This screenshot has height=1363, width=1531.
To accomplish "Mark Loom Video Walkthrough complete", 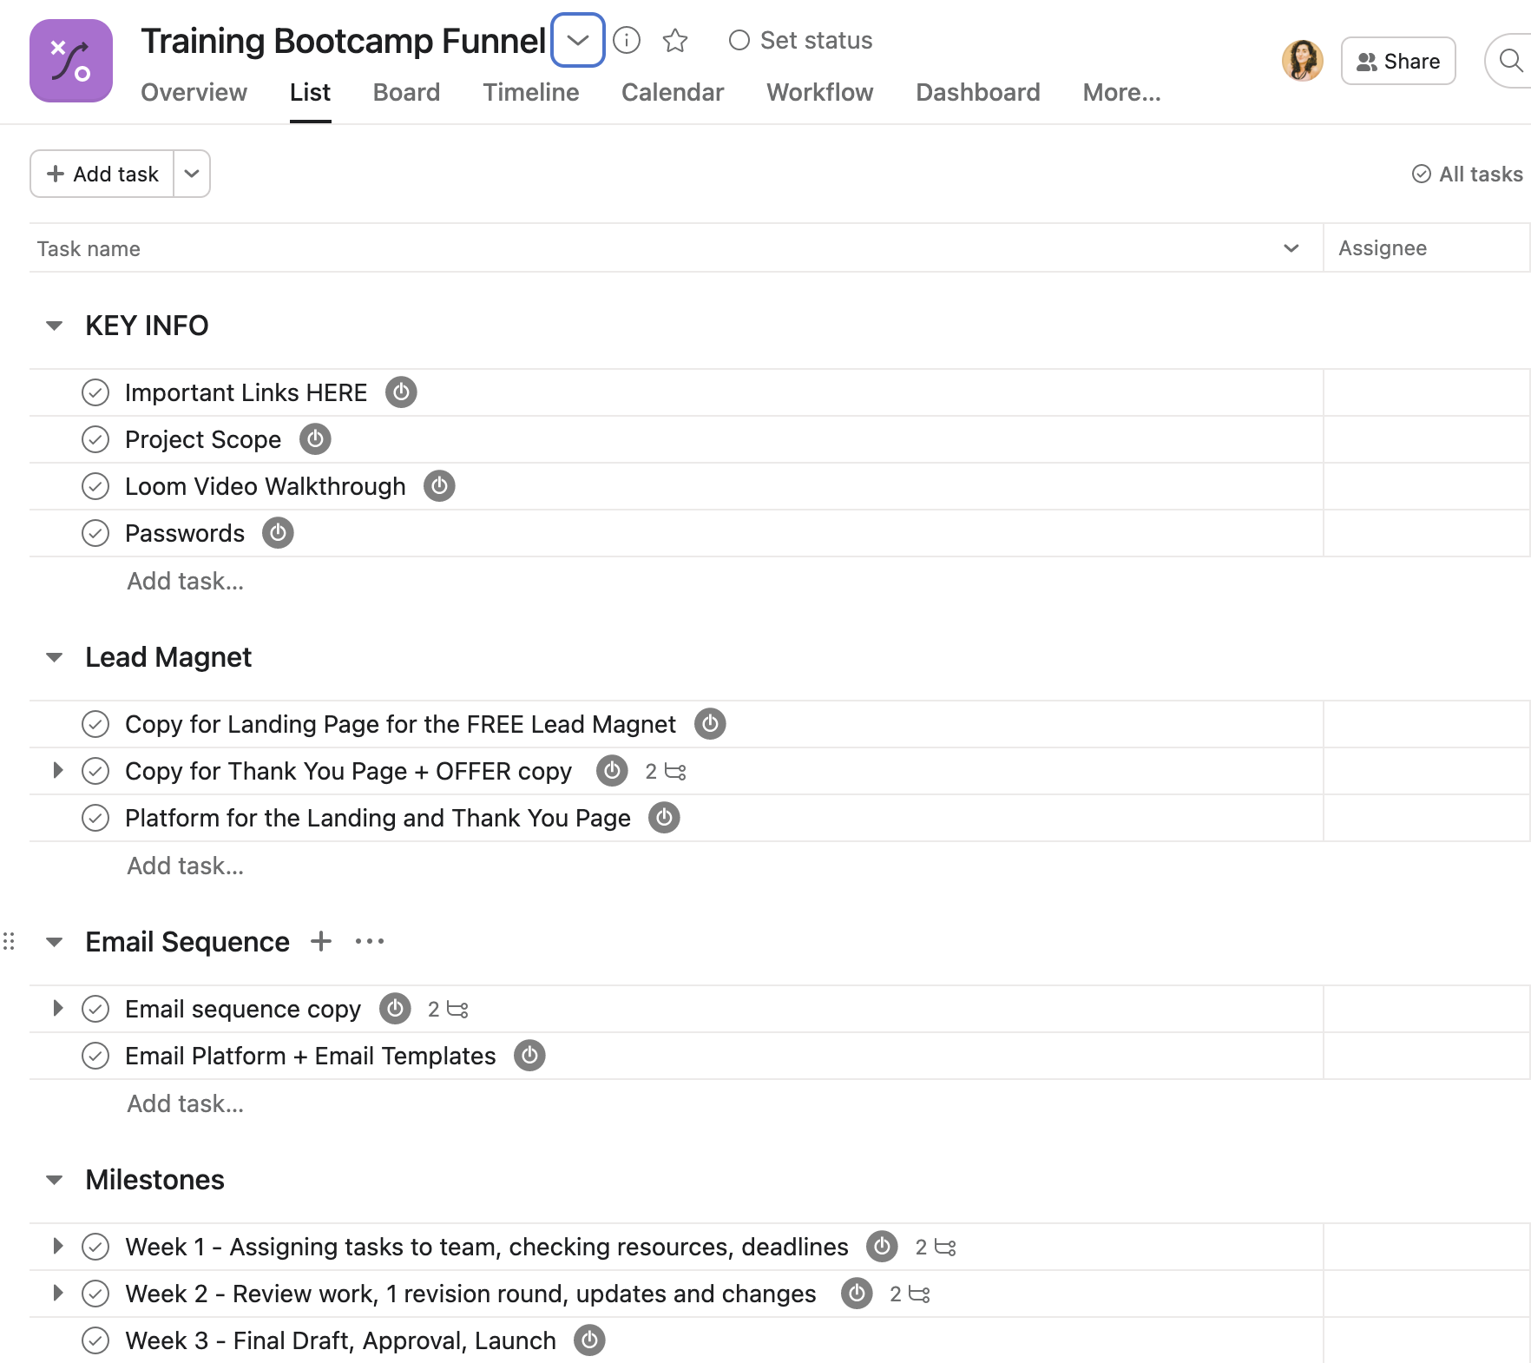I will [x=95, y=486].
